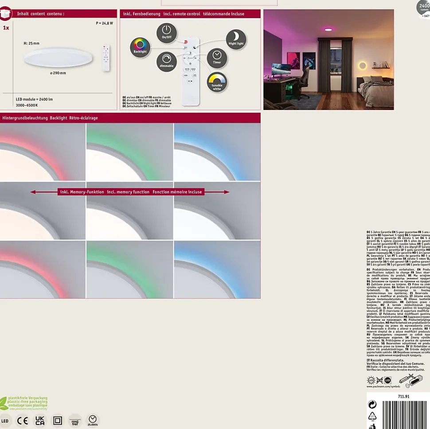Viewport: 430px width, 429px height.
Task: Open the room scene photo
Action: click(x=328, y=60)
